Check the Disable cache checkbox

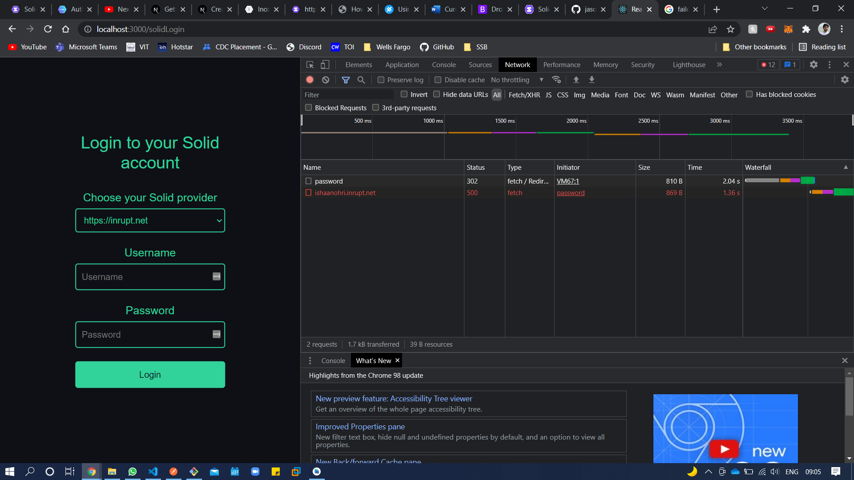[x=438, y=80]
